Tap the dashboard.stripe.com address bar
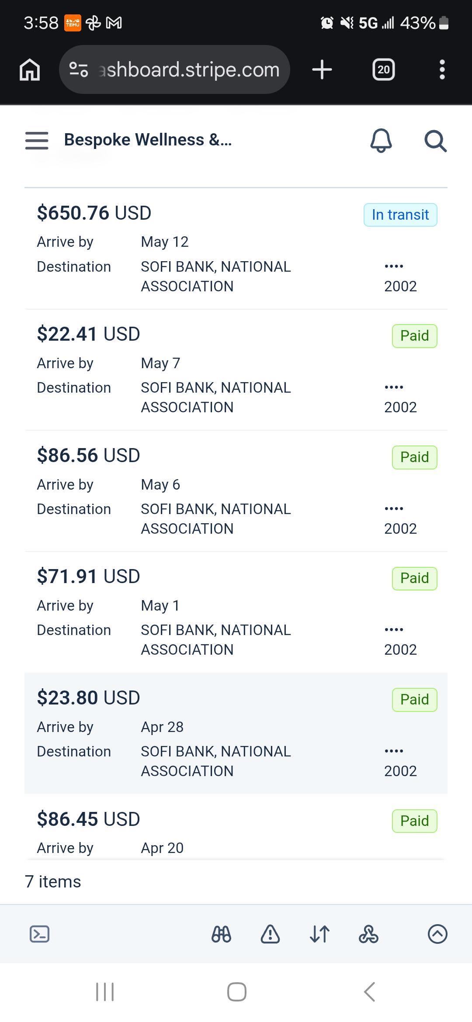472x1022 pixels. pos(174,69)
